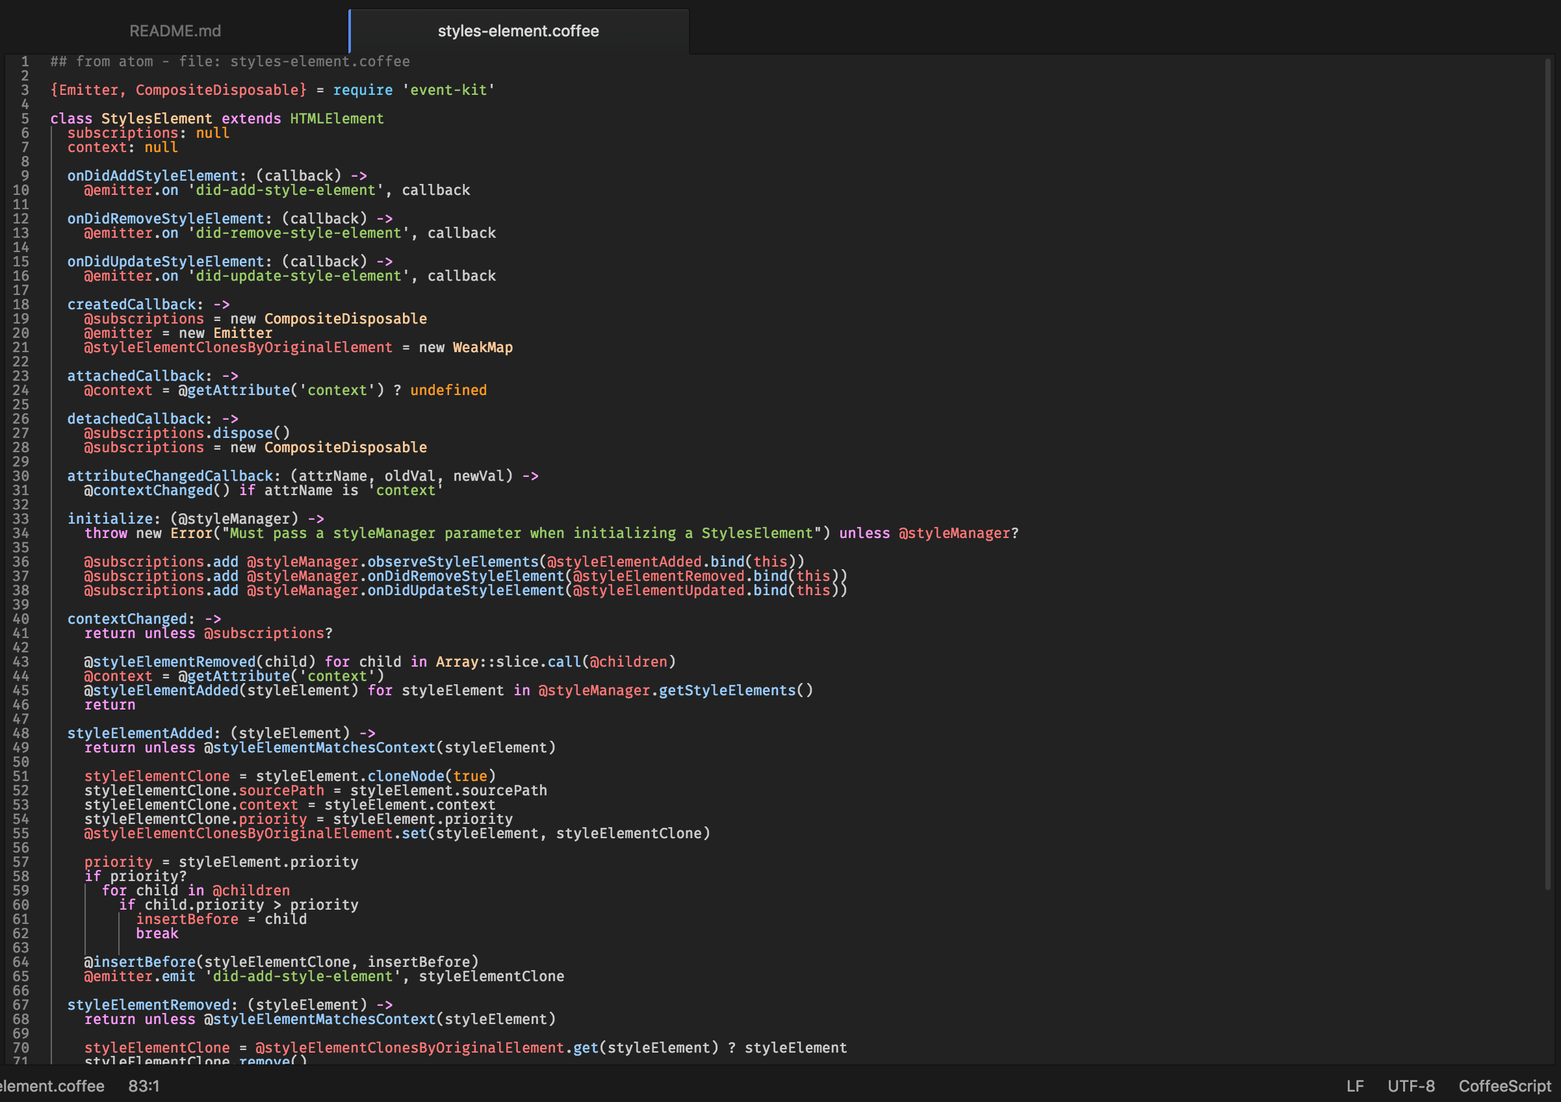
Task: Open cursor position 83:1 in status bar
Action: 144,1086
